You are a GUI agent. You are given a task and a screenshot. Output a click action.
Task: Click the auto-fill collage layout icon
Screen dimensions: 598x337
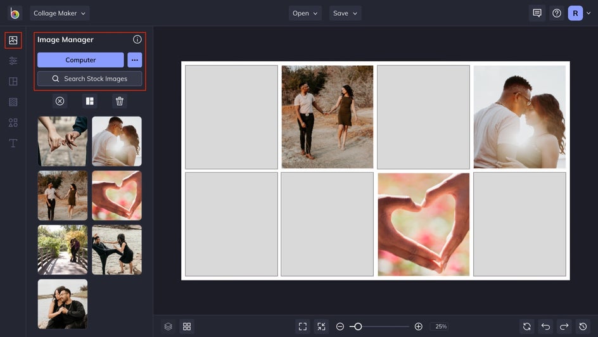[89, 101]
